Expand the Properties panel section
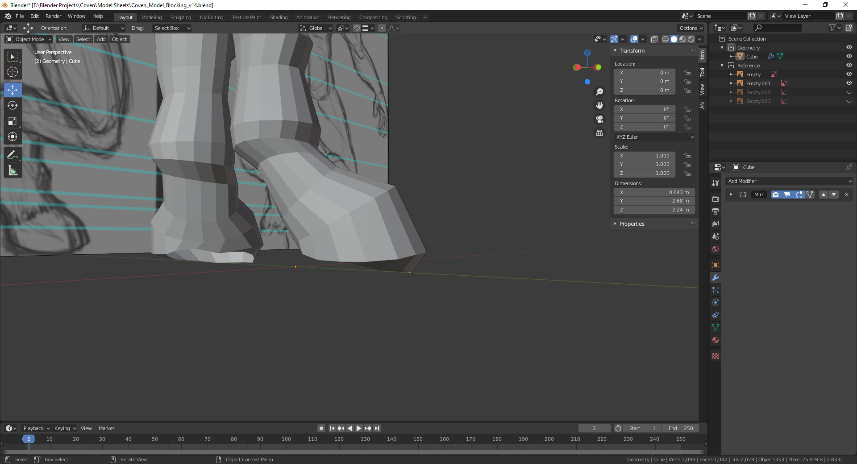The width and height of the screenshot is (857, 464). (x=632, y=224)
